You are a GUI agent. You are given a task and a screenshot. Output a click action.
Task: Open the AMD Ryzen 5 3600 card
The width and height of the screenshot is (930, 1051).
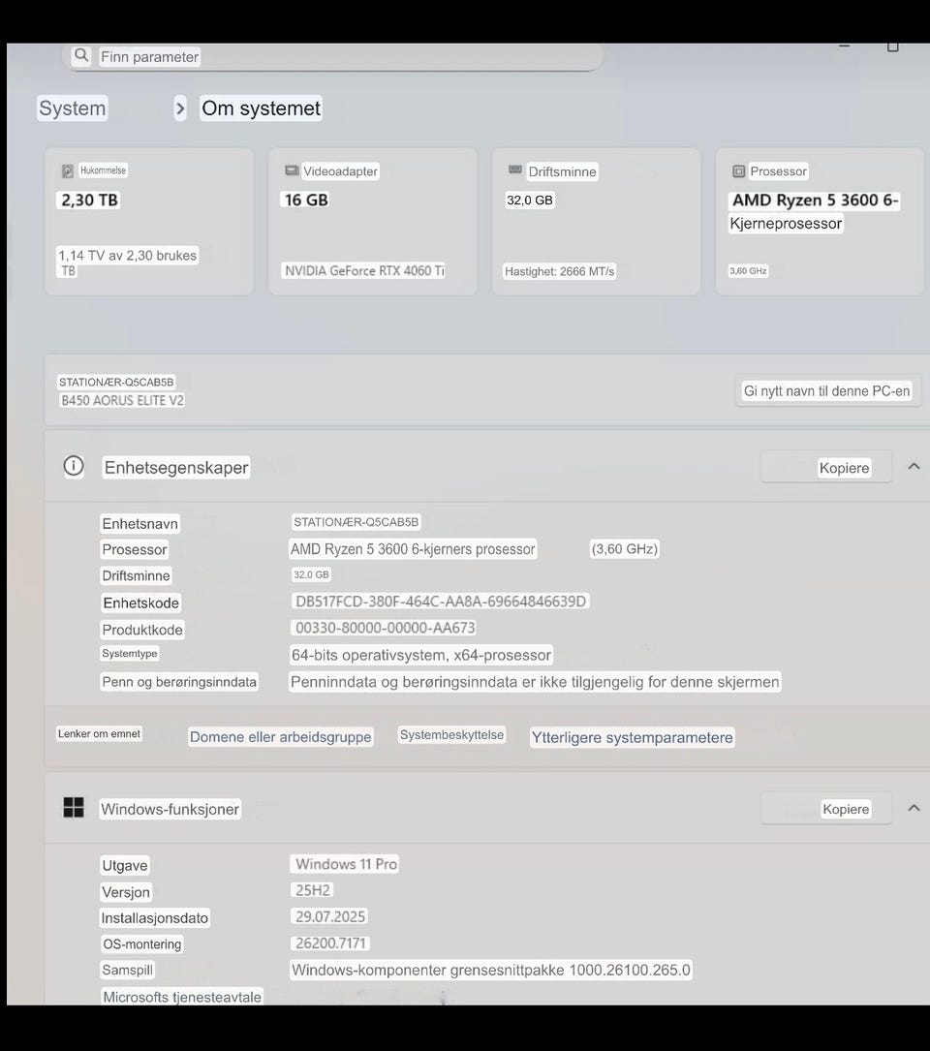click(x=820, y=221)
